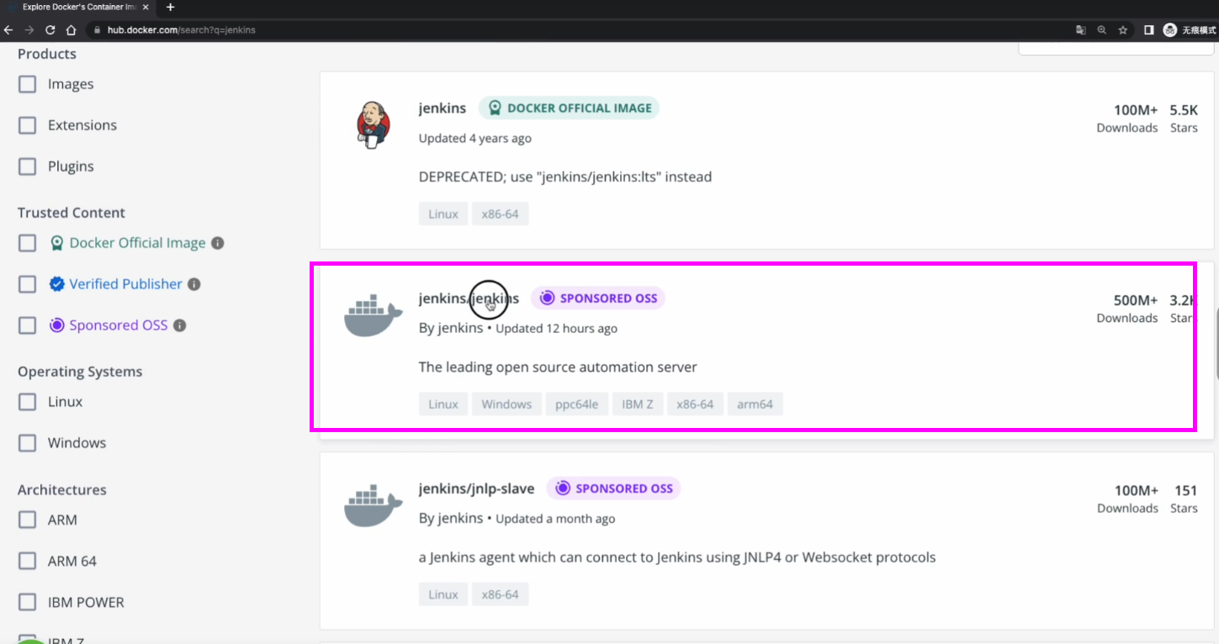
Task: Click the x86-64 tag on the jenkins official card
Action: pyautogui.click(x=500, y=214)
